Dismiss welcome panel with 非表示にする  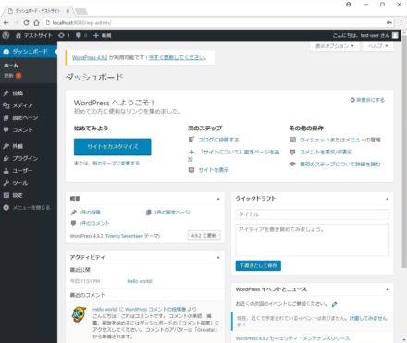click(x=367, y=100)
